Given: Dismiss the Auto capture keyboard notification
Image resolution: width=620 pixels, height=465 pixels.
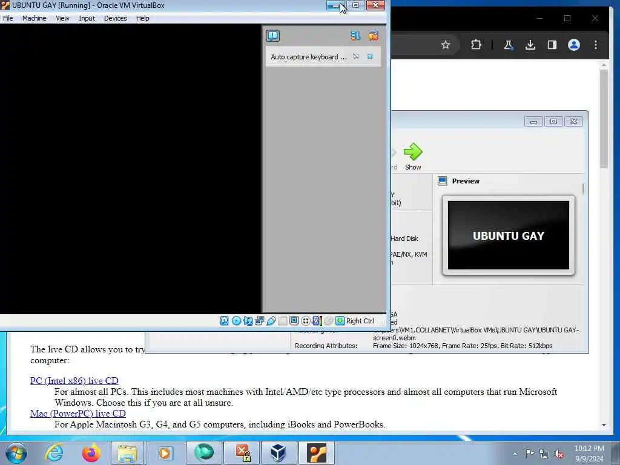Looking at the screenshot, I should 370,56.
